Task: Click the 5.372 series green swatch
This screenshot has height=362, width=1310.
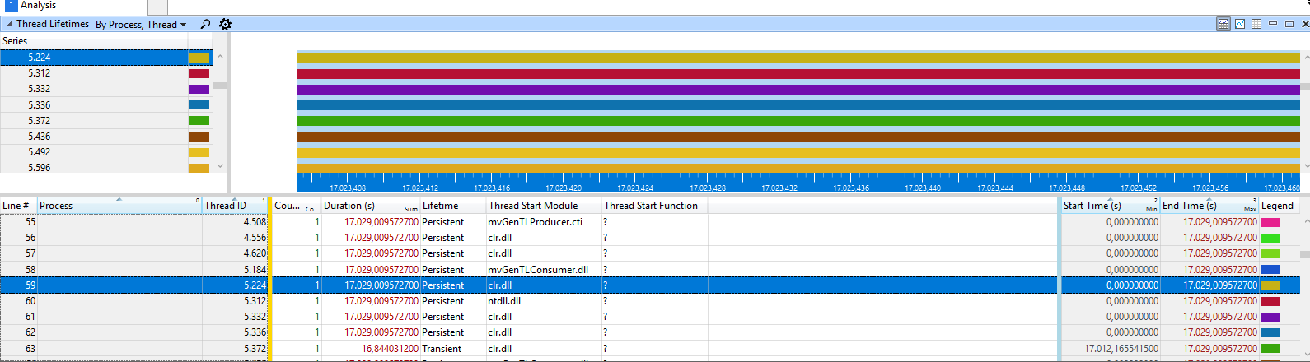Action: pyautogui.click(x=199, y=121)
